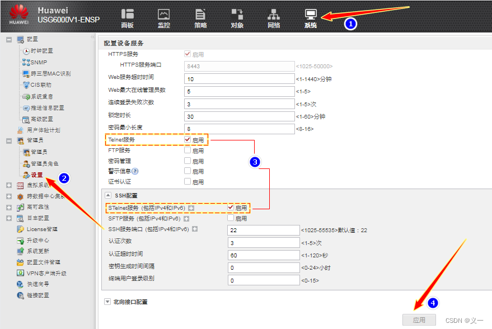Image resolution: width=492 pixels, height=329 pixels.
Task: Open 时钟配置 in the sidebar
Action: [42, 51]
